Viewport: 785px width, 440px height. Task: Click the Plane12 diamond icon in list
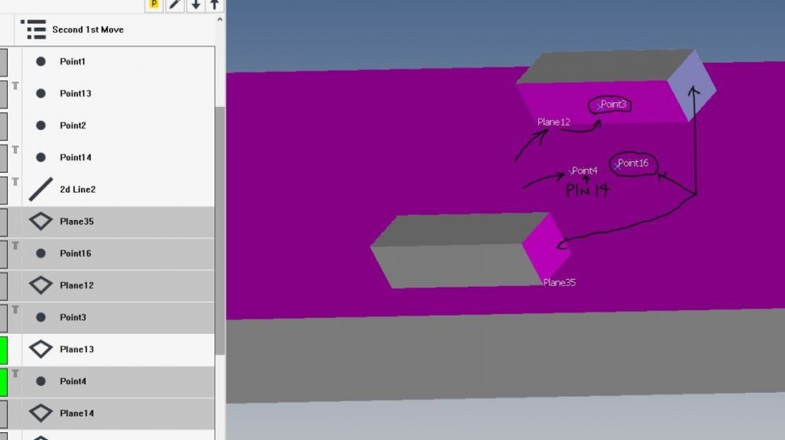[41, 285]
